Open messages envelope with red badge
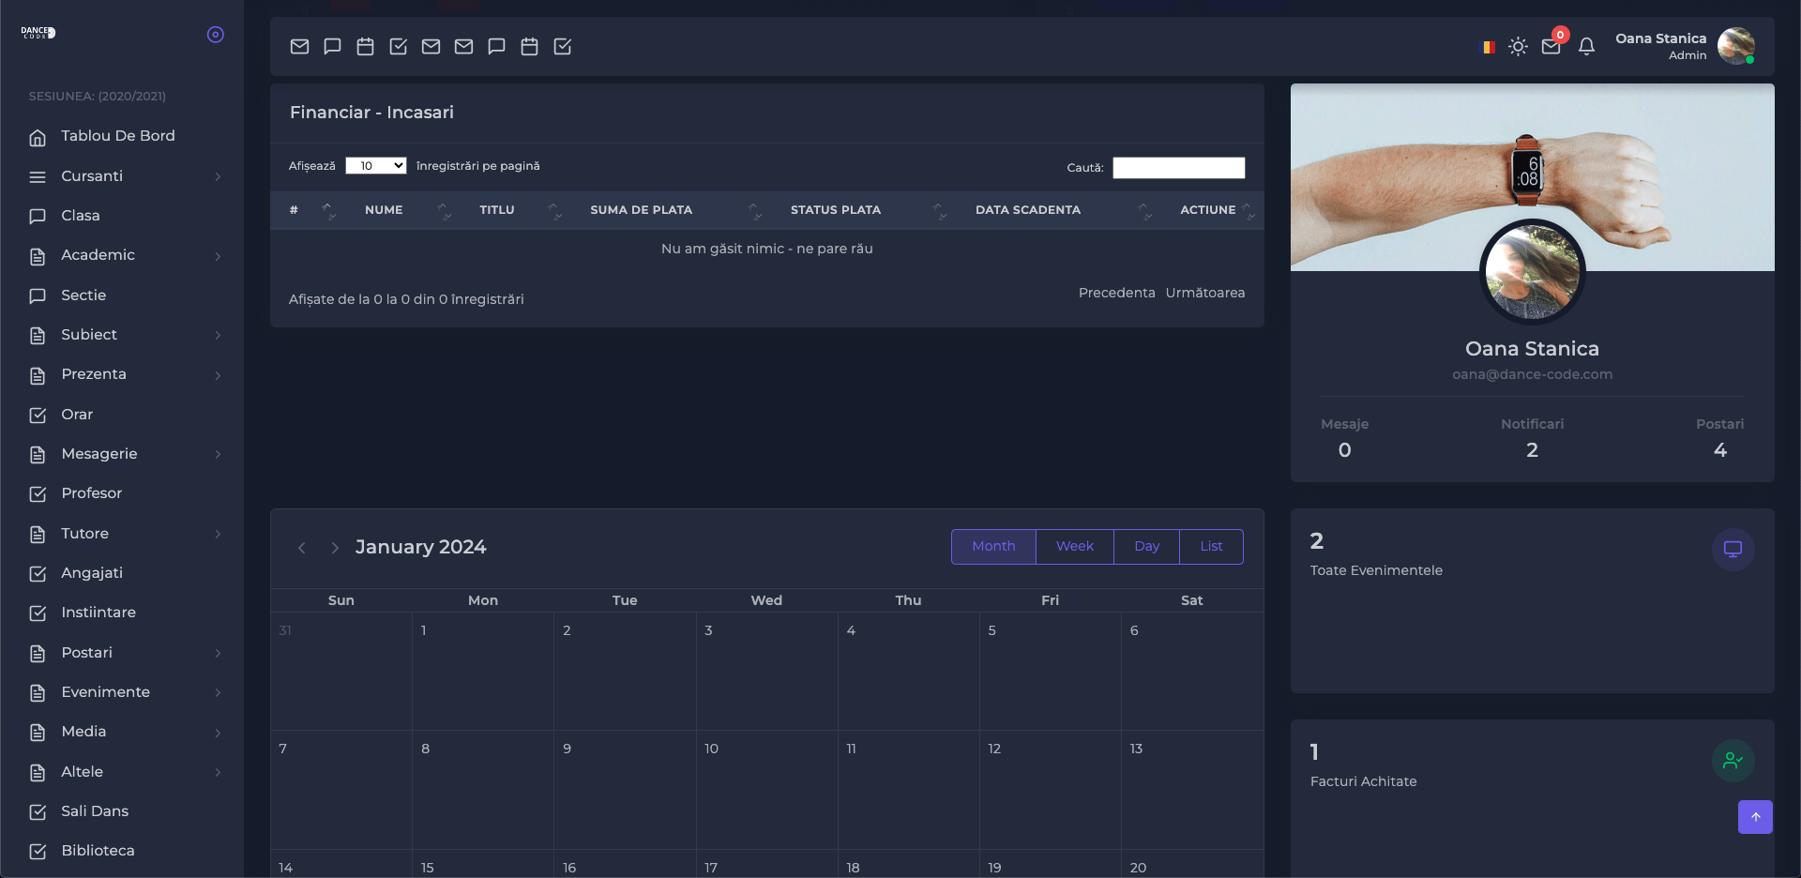 point(1551,46)
